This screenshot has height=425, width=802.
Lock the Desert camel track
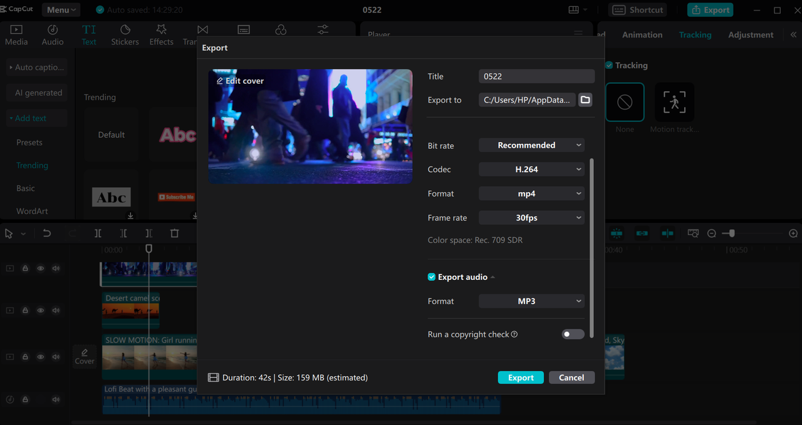coord(26,310)
